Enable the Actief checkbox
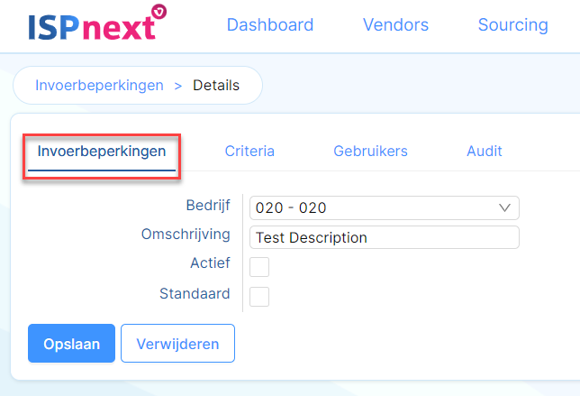The height and width of the screenshot is (396, 580). (259, 267)
